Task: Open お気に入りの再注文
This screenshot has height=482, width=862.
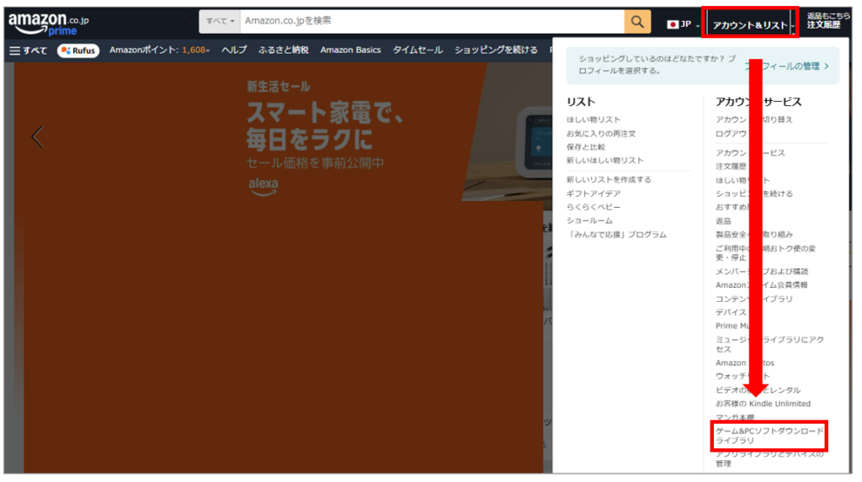Action: tap(601, 134)
